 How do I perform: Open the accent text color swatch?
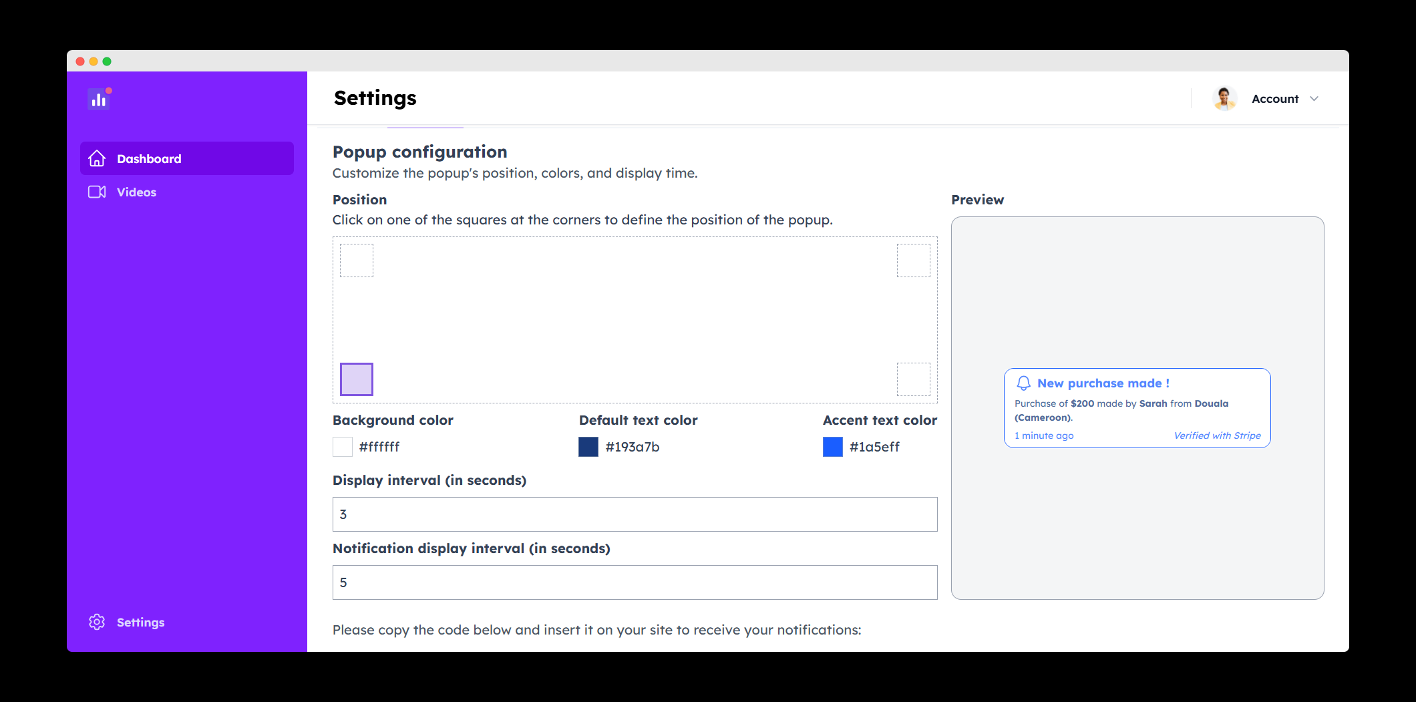[833, 447]
